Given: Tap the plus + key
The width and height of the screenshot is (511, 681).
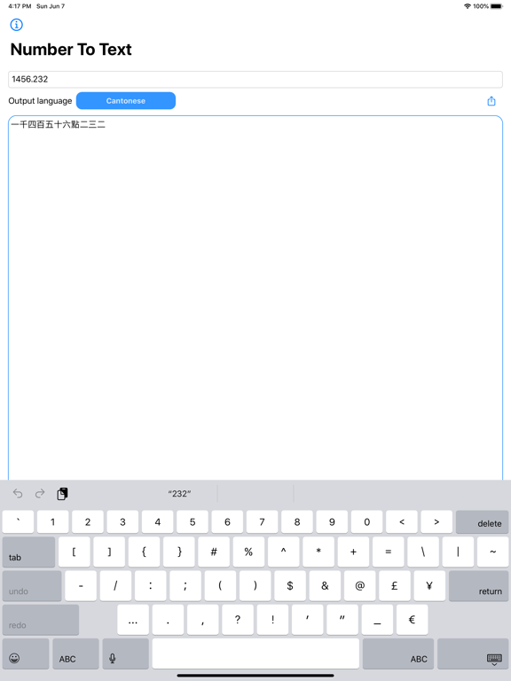Looking at the screenshot, I should [353, 552].
